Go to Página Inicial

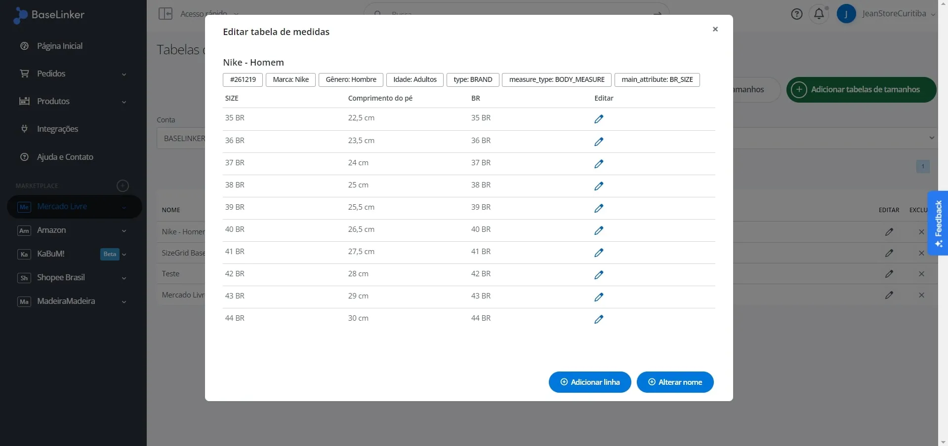[59, 46]
